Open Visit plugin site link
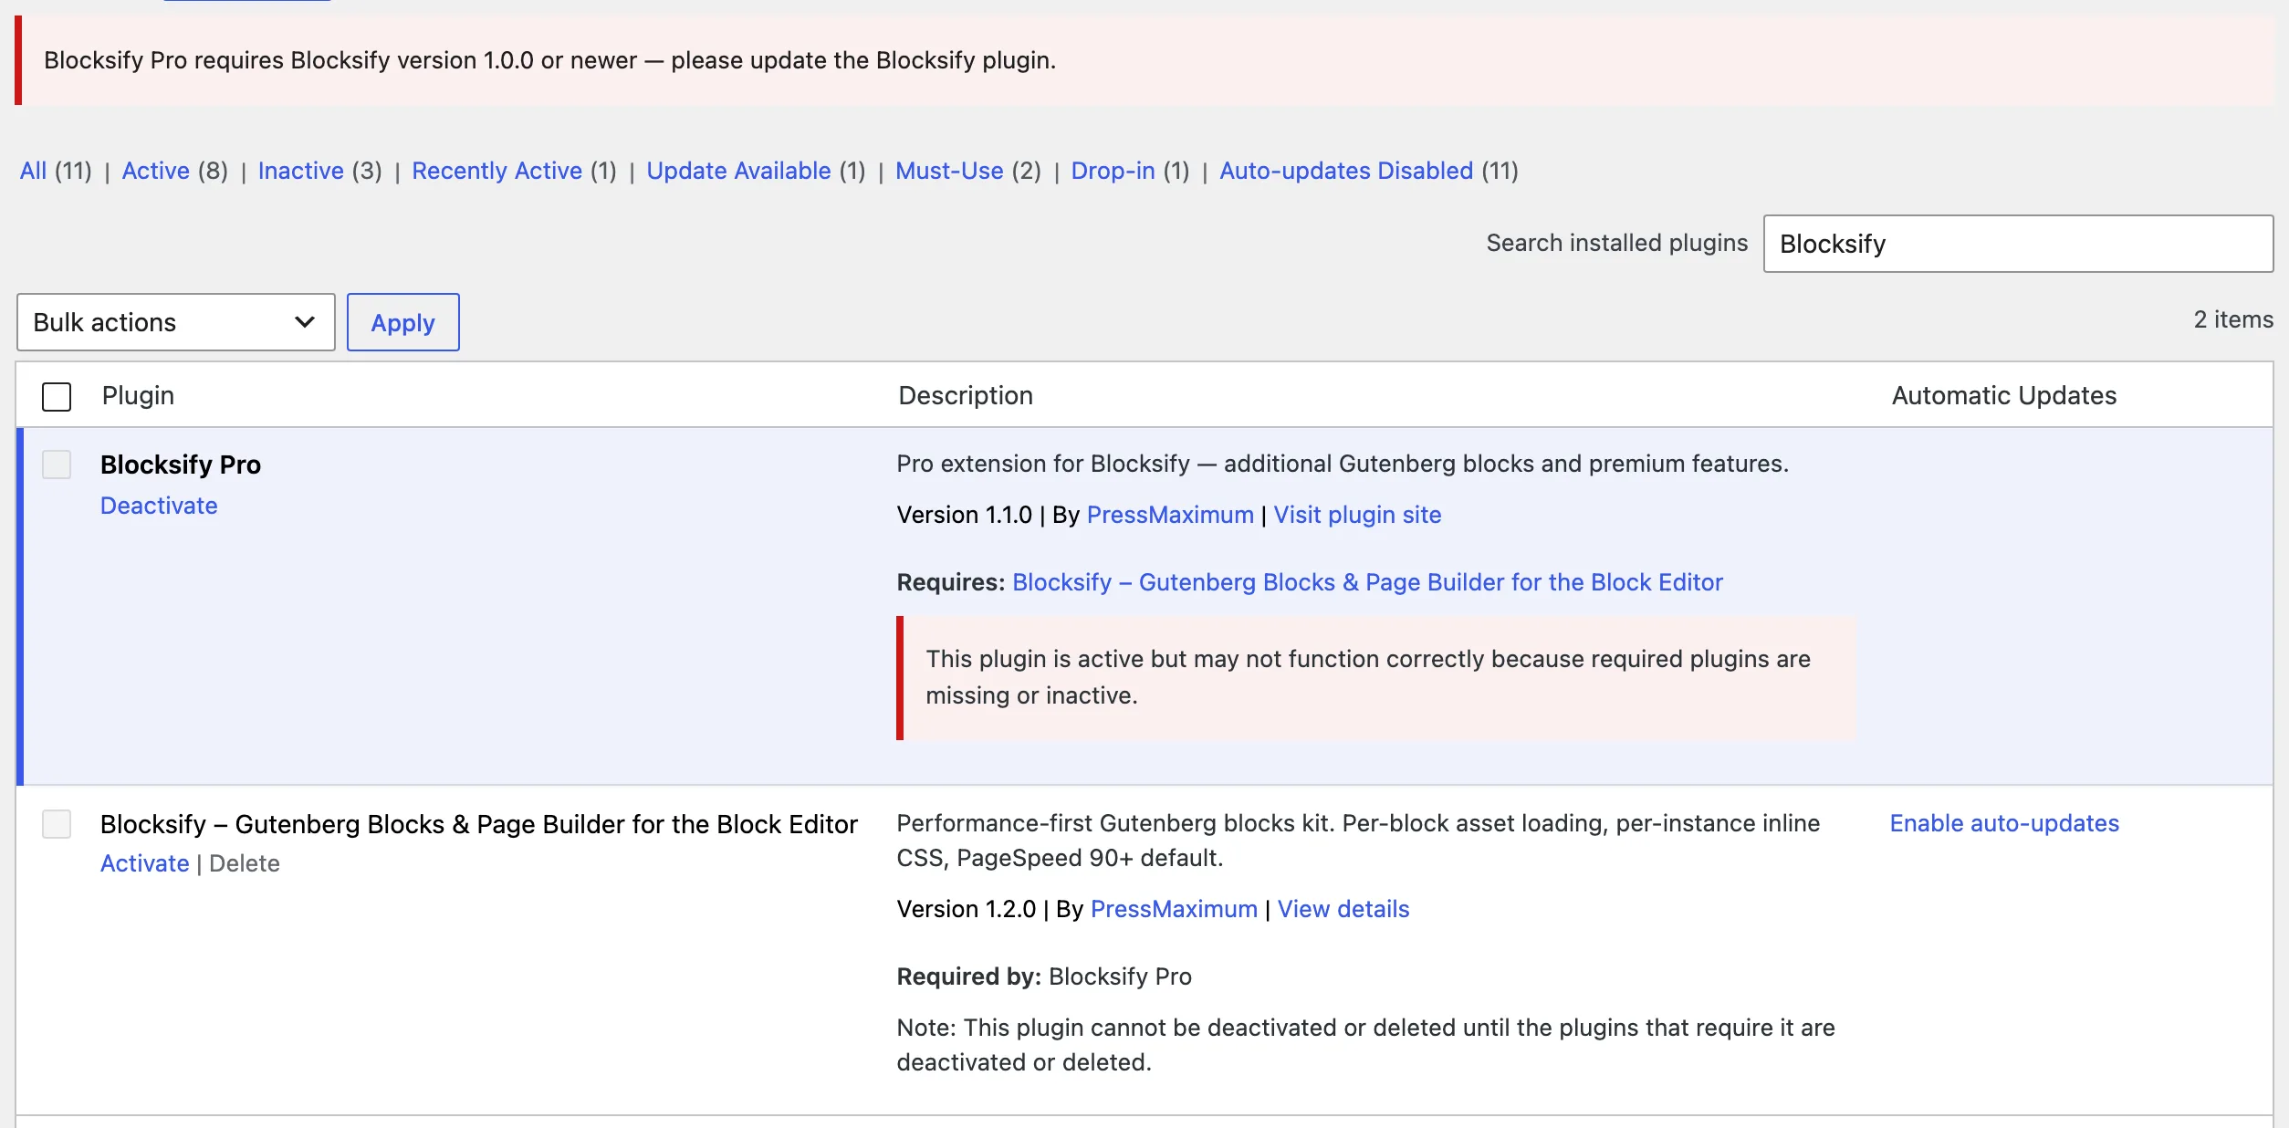Viewport: 2289px width, 1128px height. tap(1357, 515)
